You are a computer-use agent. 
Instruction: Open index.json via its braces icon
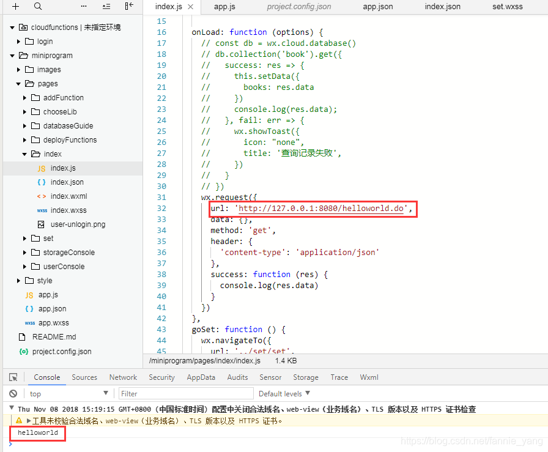click(x=41, y=182)
